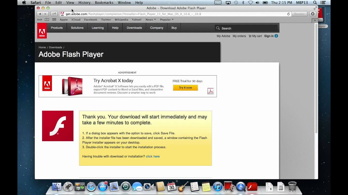Open the Flash Player installer icon in Dock
This screenshot has height=195, width=348.
tap(252, 187)
